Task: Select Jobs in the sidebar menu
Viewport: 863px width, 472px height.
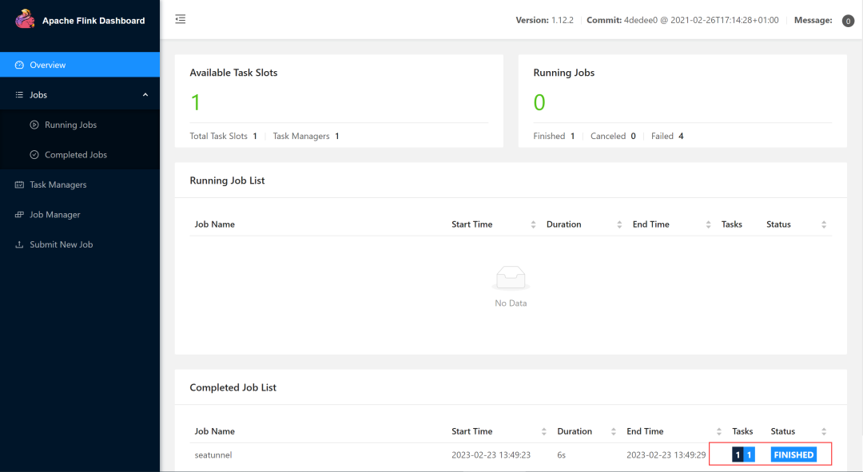Action: click(38, 95)
